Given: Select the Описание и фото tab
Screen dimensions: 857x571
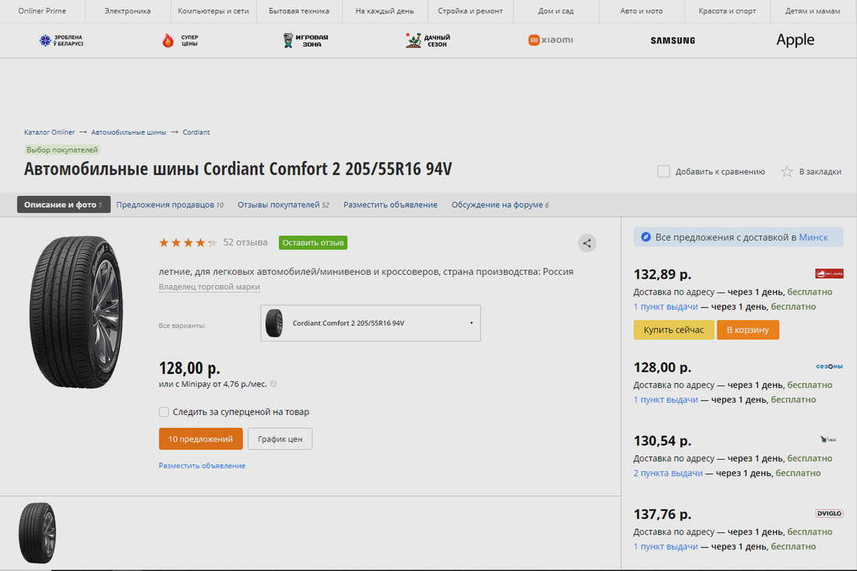Looking at the screenshot, I should [63, 204].
